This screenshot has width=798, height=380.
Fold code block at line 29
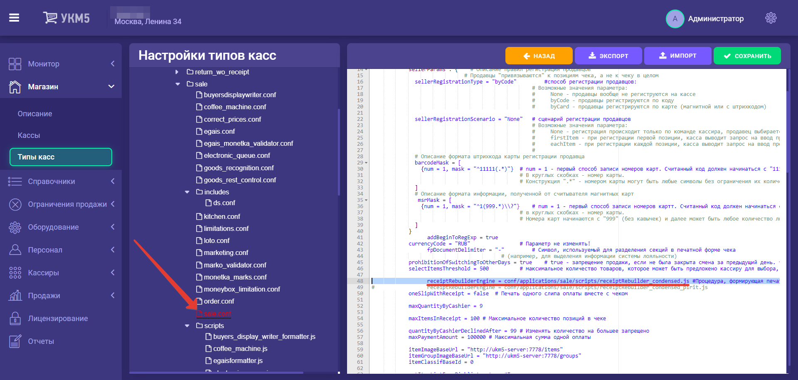(x=366, y=163)
